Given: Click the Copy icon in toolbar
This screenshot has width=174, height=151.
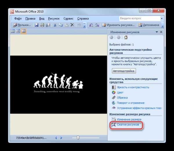Looking at the screenshot, I should point(61,25).
